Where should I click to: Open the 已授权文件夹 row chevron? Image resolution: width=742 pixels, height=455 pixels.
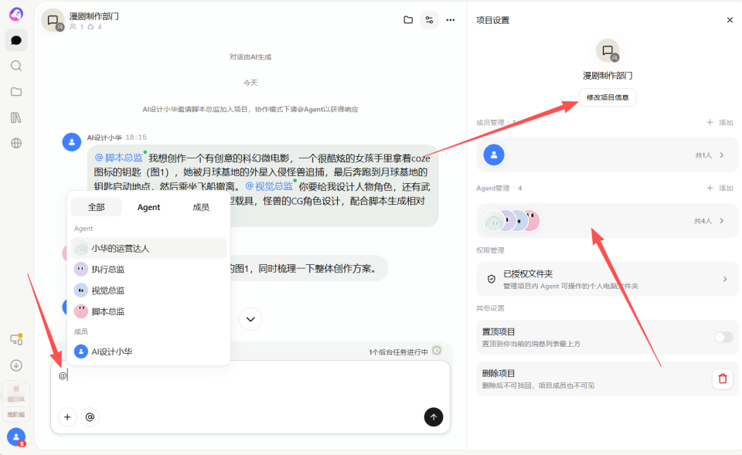pyautogui.click(x=725, y=279)
